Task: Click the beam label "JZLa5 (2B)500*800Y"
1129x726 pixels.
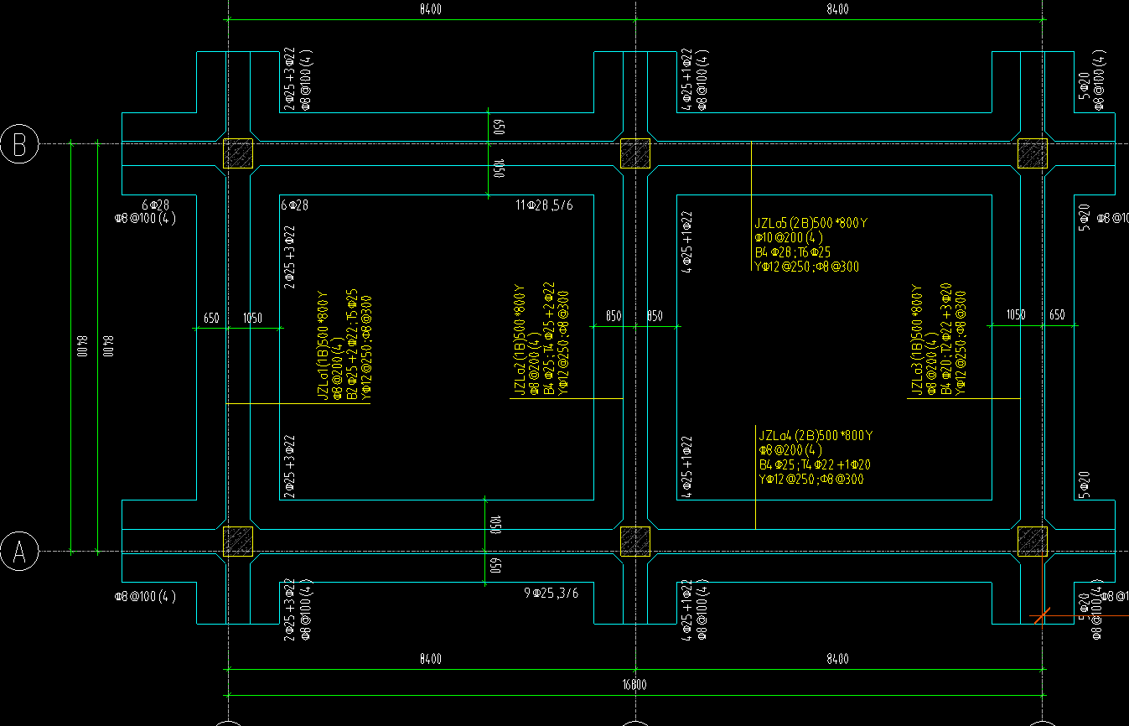Action: pyautogui.click(x=810, y=224)
